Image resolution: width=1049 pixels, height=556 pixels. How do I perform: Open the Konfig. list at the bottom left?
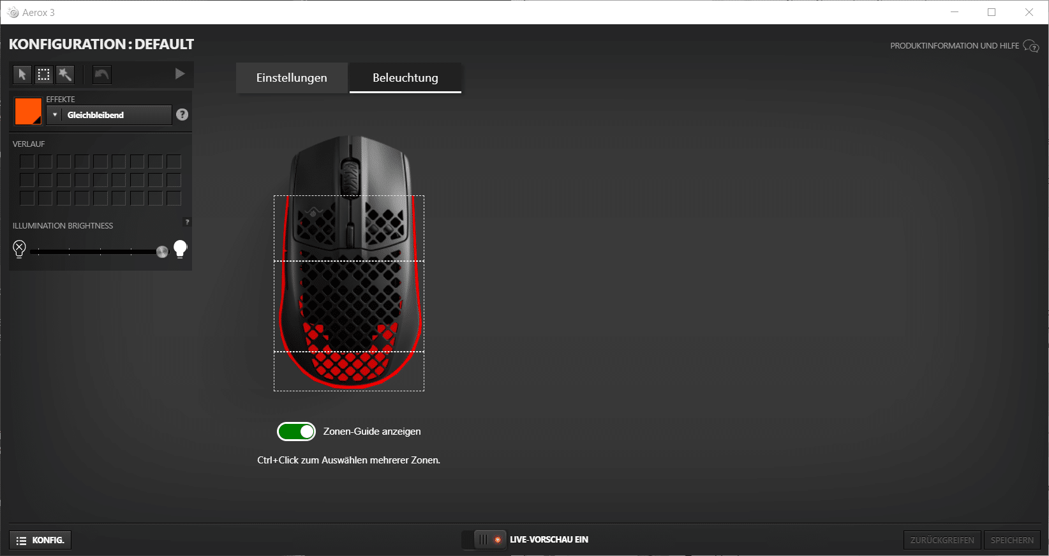click(40, 540)
